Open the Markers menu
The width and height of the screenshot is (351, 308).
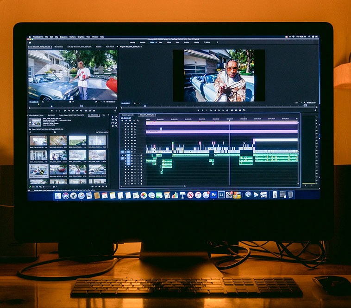(x=72, y=37)
